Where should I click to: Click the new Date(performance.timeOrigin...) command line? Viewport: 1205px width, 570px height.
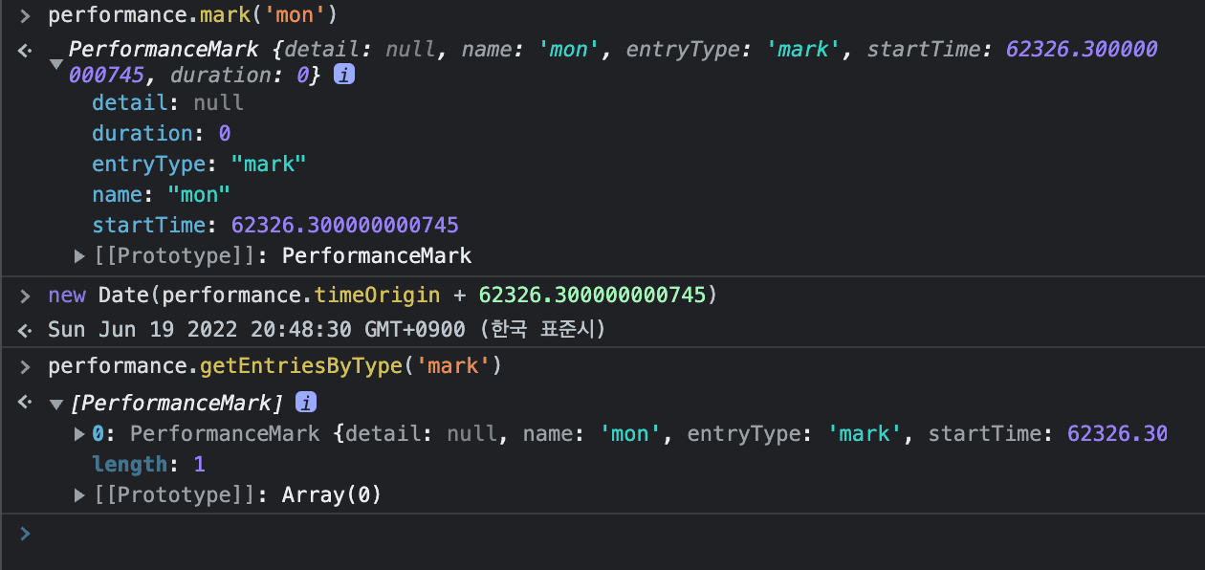(x=383, y=296)
